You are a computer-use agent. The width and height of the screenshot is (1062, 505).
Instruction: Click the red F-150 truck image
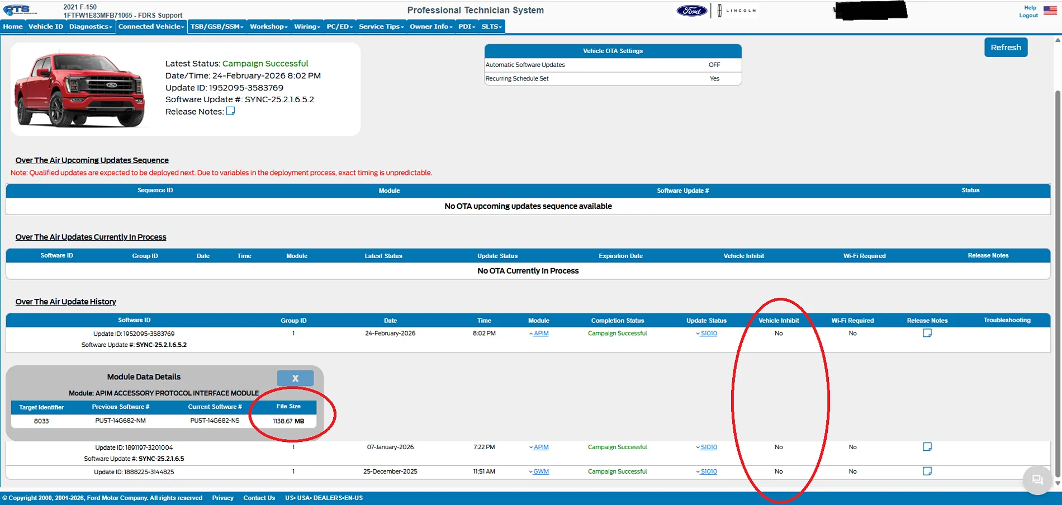click(x=80, y=89)
